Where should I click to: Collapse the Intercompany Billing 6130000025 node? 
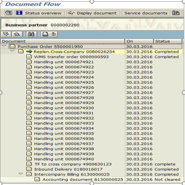(21, 174)
